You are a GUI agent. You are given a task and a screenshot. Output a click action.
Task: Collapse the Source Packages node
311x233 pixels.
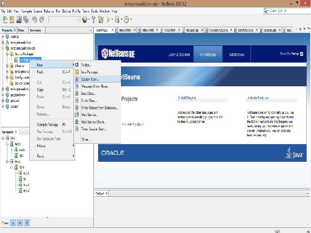pyautogui.click(x=7, y=54)
